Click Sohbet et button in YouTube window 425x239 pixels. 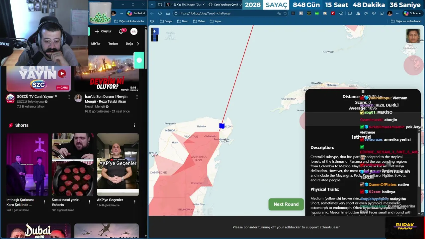point(136,13)
